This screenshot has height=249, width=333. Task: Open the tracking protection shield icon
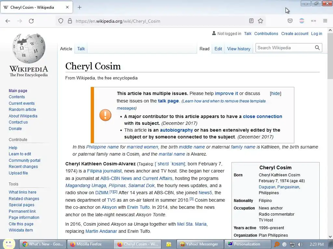61,21
